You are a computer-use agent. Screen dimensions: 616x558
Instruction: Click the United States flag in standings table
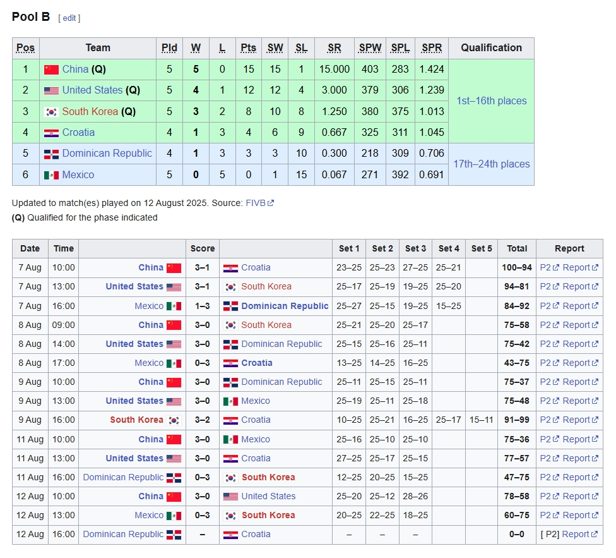pos(51,90)
